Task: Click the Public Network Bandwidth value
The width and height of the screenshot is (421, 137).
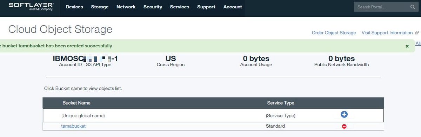Action: 341,59
